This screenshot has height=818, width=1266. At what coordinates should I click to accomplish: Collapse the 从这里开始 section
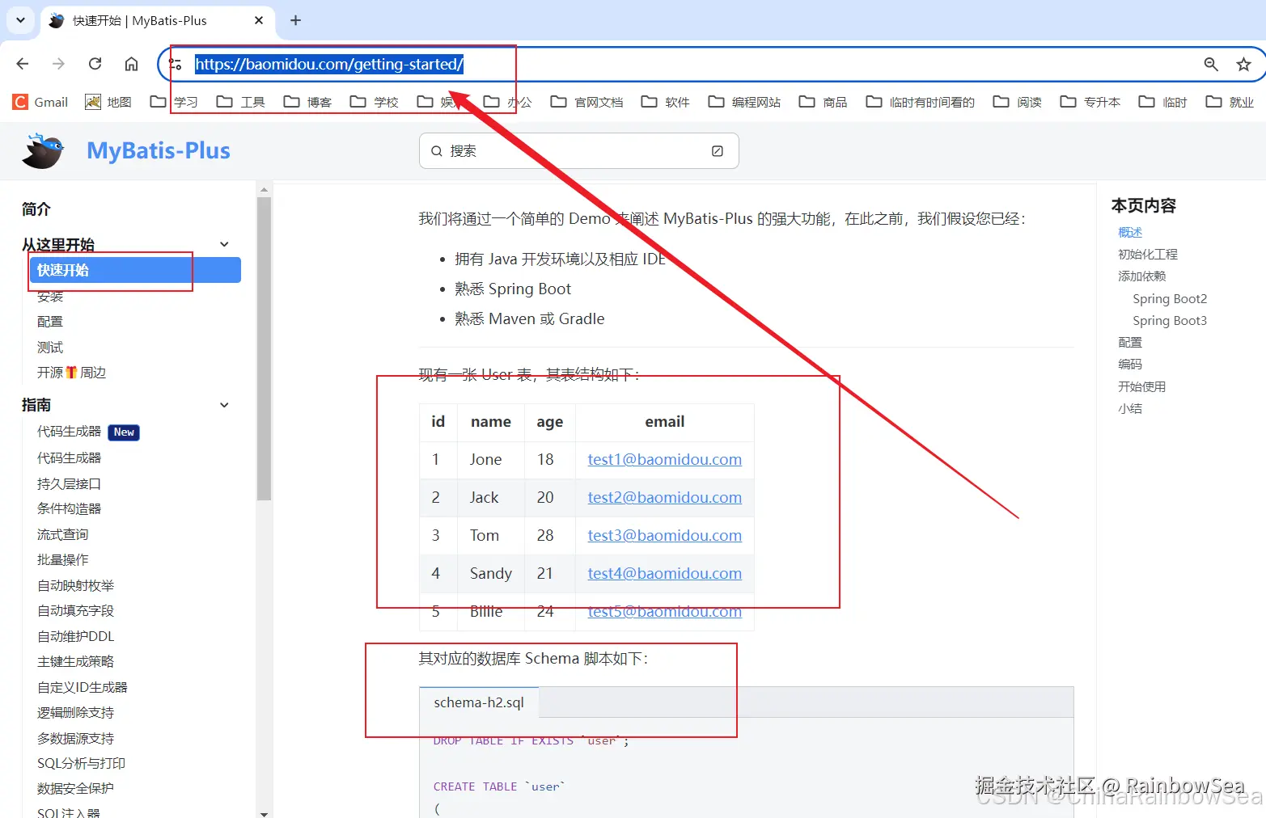[224, 244]
